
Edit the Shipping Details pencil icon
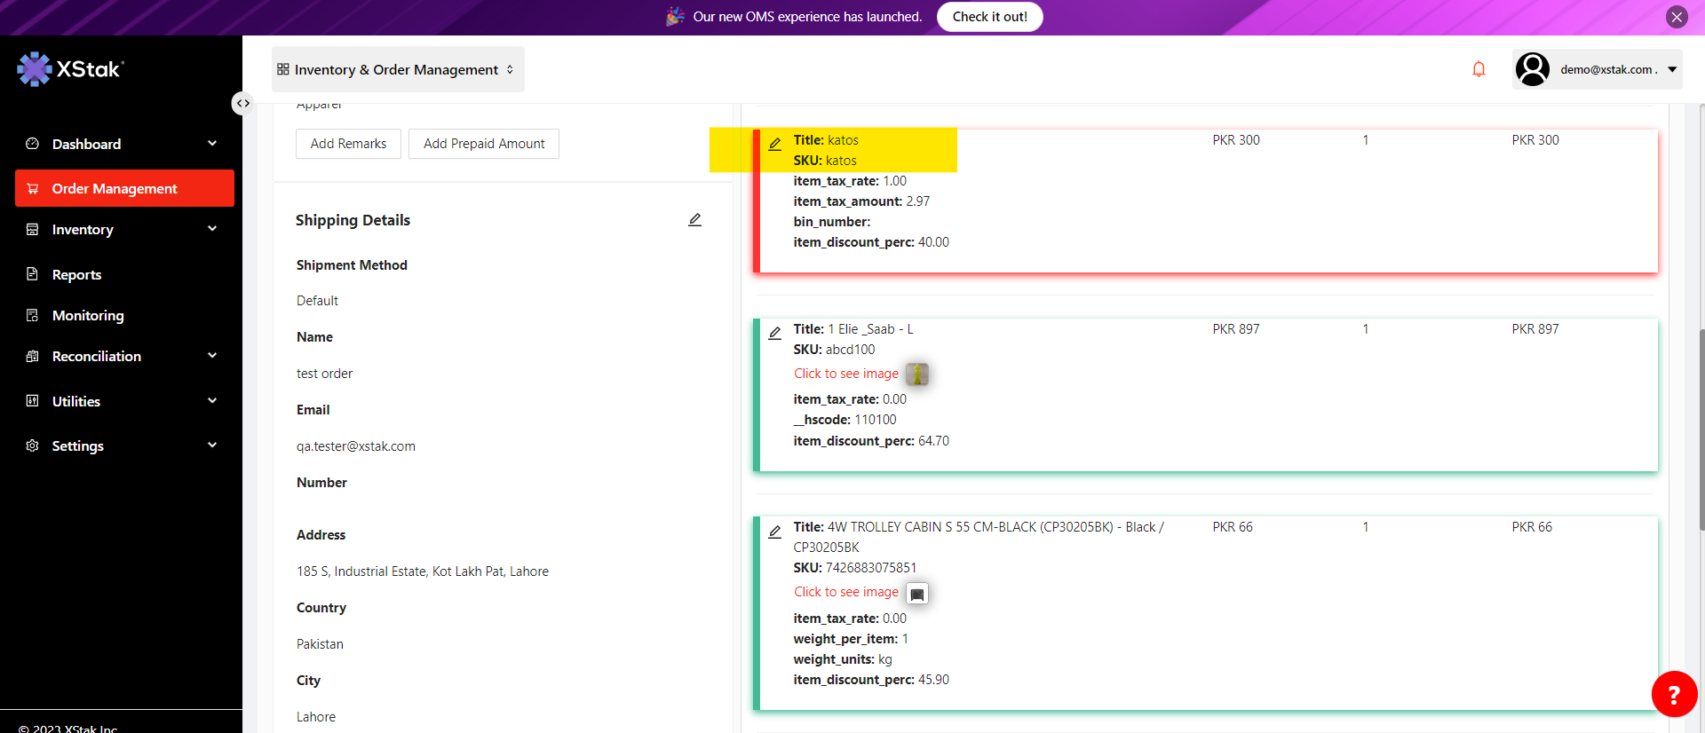[694, 220]
